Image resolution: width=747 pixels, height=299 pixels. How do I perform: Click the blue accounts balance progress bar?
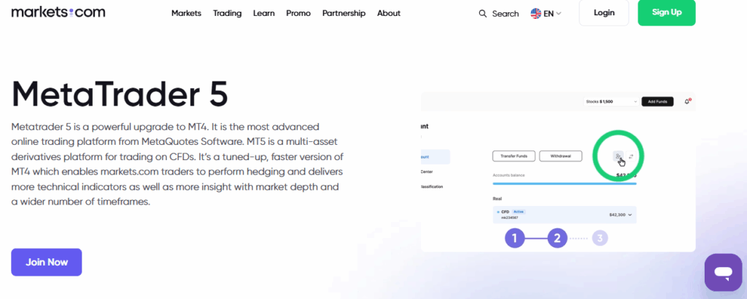[x=565, y=183]
